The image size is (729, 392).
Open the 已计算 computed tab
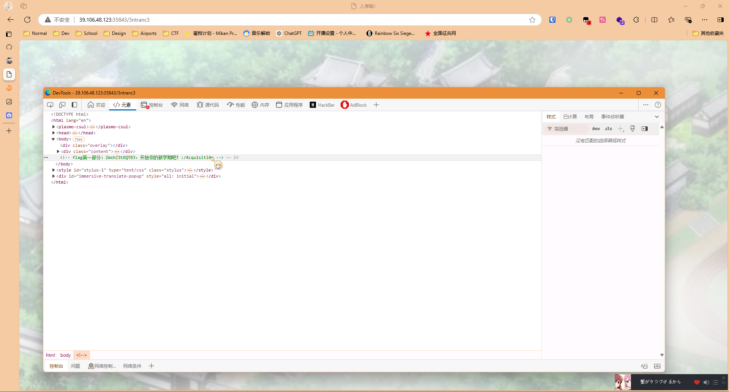pos(570,116)
